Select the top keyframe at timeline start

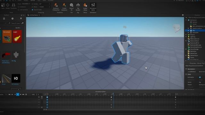[47, 97]
